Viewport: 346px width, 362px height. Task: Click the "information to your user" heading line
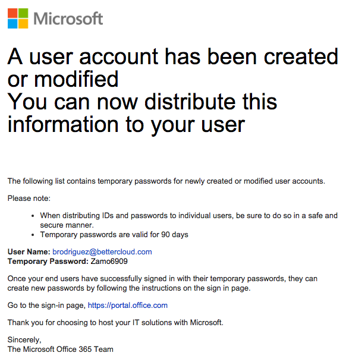point(126,125)
